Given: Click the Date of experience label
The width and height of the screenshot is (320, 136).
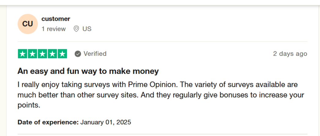Looking at the screenshot, I should [x=48, y=122].
